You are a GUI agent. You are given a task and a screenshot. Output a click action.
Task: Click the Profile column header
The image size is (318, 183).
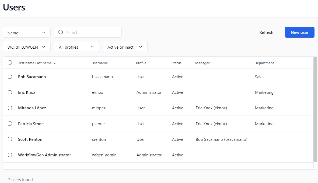[x=141, y=63]
